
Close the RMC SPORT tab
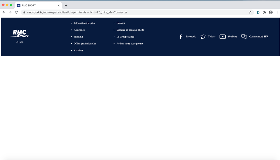59,6
